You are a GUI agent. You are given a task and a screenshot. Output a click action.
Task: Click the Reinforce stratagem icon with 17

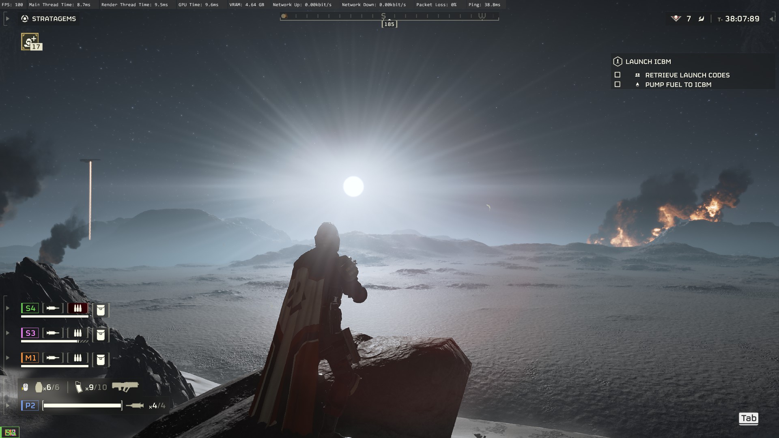tap(30, 41)
